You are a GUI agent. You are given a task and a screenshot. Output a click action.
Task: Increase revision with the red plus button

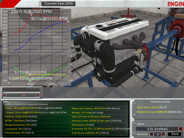pos(163,134)
